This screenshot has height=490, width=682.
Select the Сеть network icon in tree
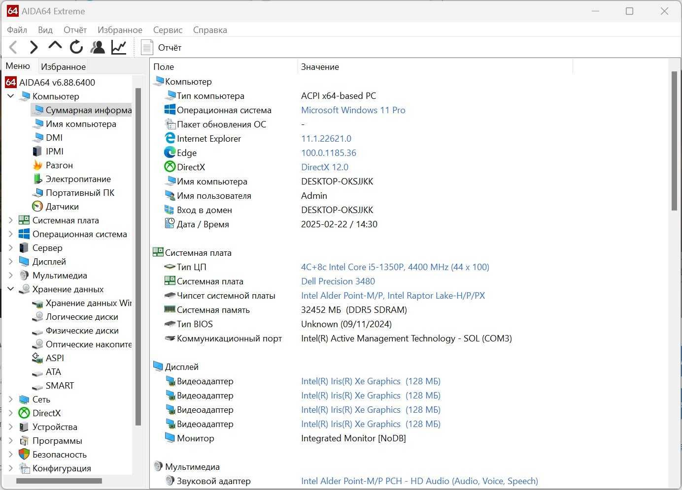click(x=24, y=399)
